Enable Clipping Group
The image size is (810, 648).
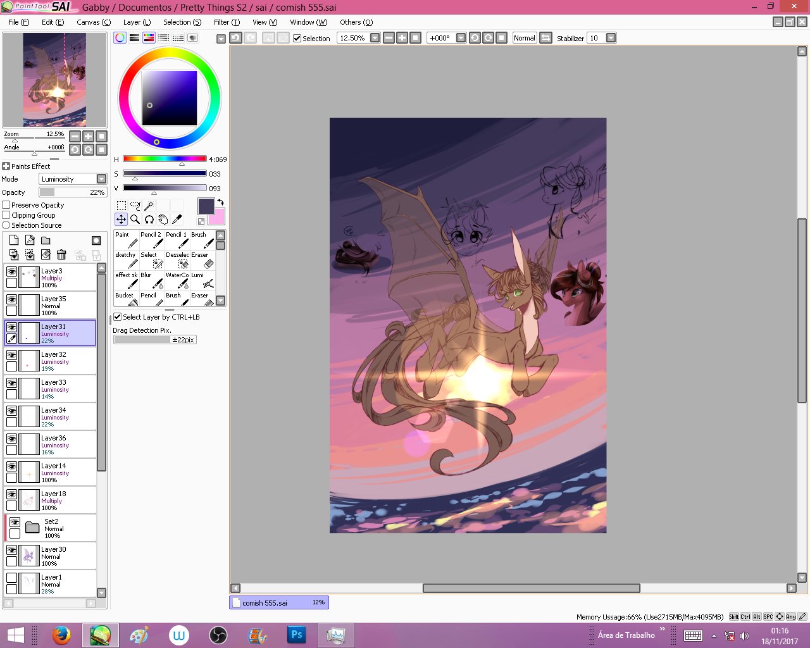[6, 215]
